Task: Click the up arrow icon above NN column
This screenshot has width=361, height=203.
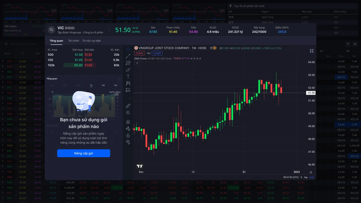Action: coord(348,44)
